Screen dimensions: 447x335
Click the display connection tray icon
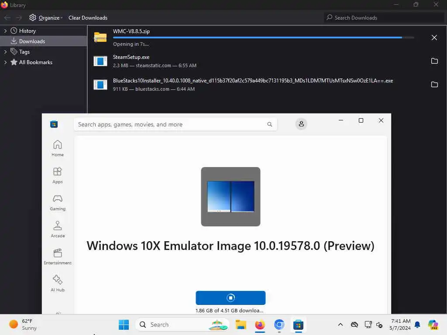point(368,325)
